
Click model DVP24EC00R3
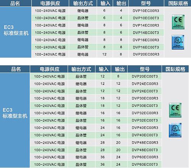click(x=145, y=84)
